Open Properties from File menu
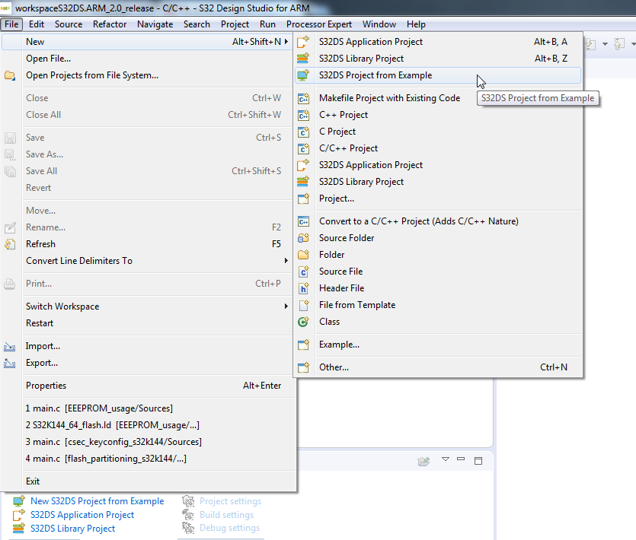This screenshot has height=540, width=636. [148, 386]
